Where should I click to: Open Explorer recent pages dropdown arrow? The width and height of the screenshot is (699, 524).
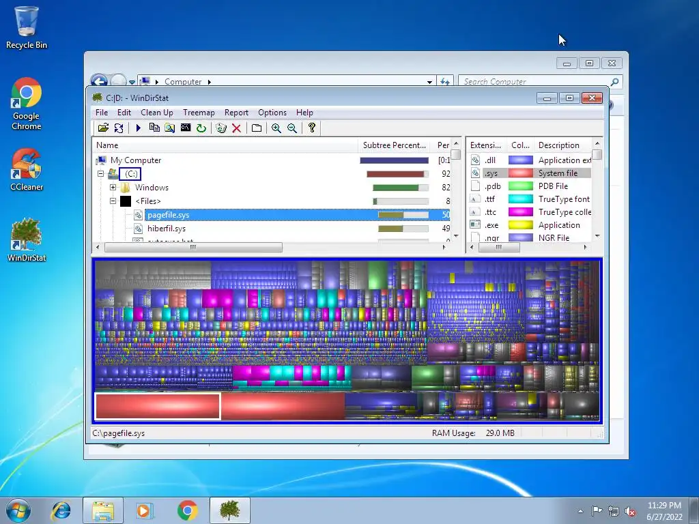(132, 82)
